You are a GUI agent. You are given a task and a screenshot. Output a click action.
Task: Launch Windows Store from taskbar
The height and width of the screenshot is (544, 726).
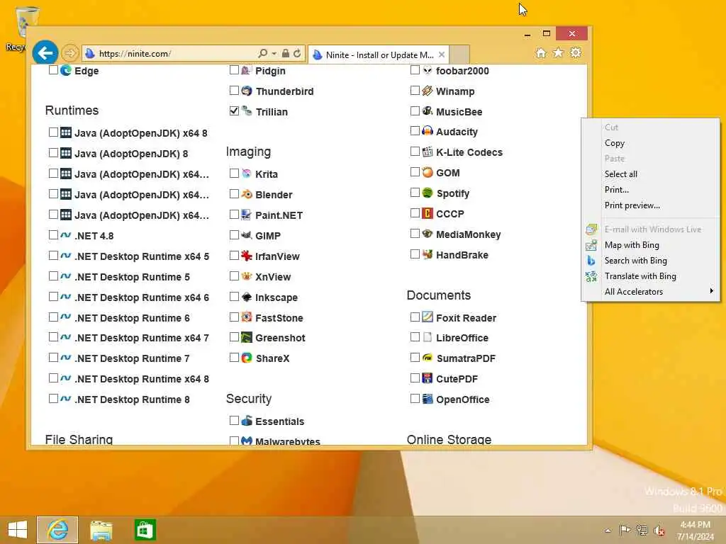click(145, 530)
